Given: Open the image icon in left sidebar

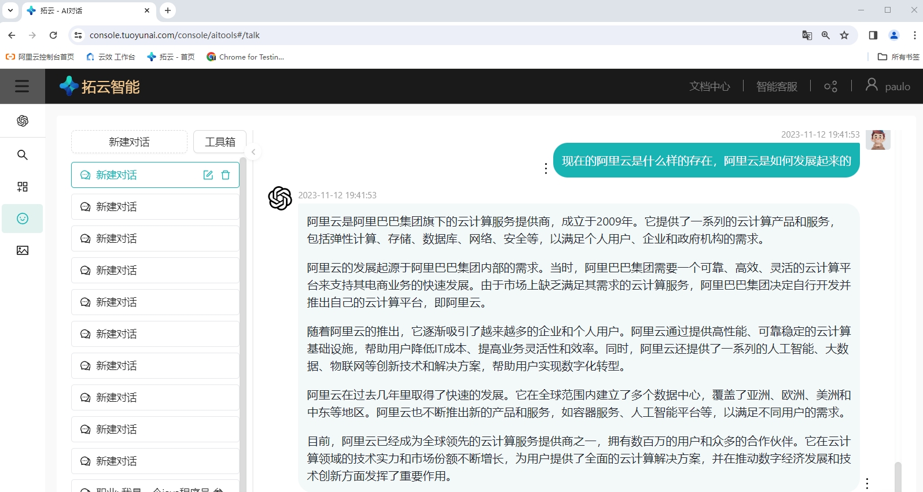Looking at the screenshot, I should click(23, 250).
